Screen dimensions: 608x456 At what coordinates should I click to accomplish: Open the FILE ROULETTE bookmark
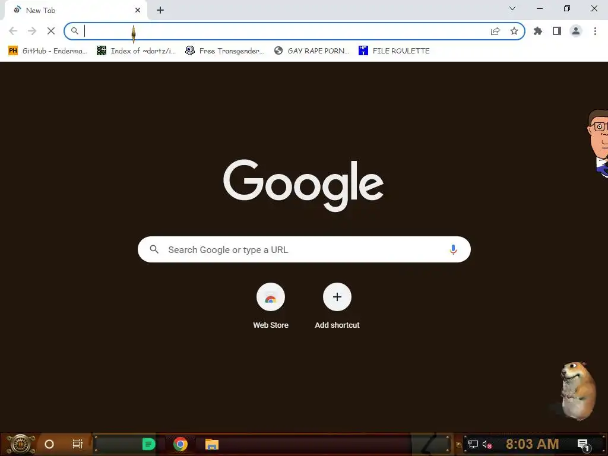pos(394,51)
